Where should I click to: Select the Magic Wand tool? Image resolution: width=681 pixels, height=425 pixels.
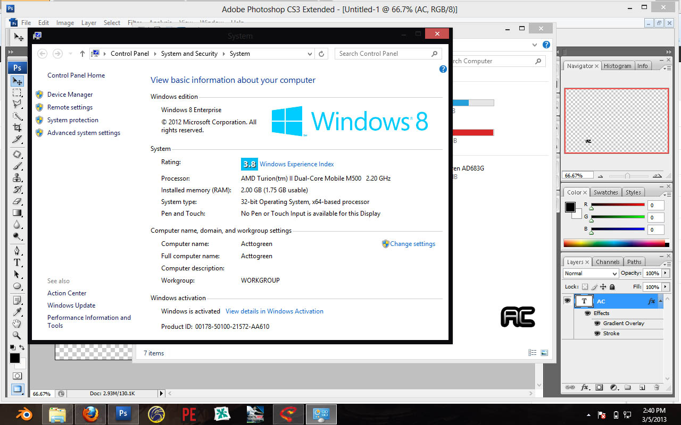coord(17,116)
